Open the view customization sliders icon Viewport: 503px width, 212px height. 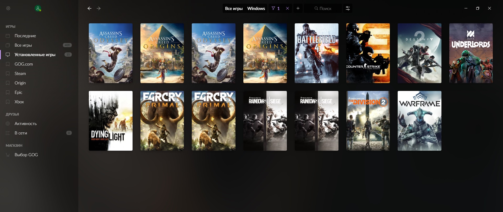point(348,8)
